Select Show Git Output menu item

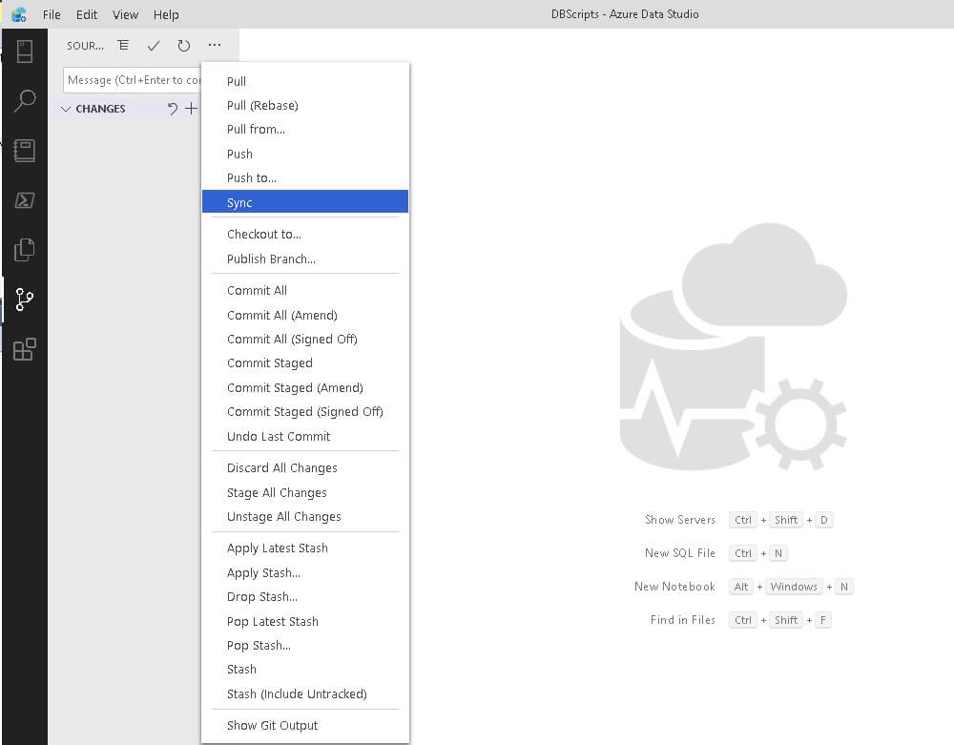pyautogui.click(x=272, y=725)
